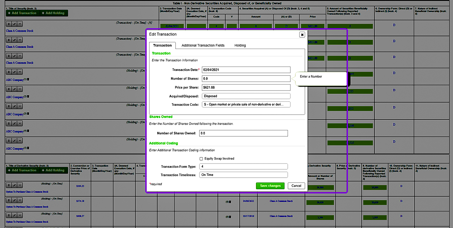Screen dimensions: 453x228
Task: Click the $308.57 conversion price cell
Action: (80, 216)
